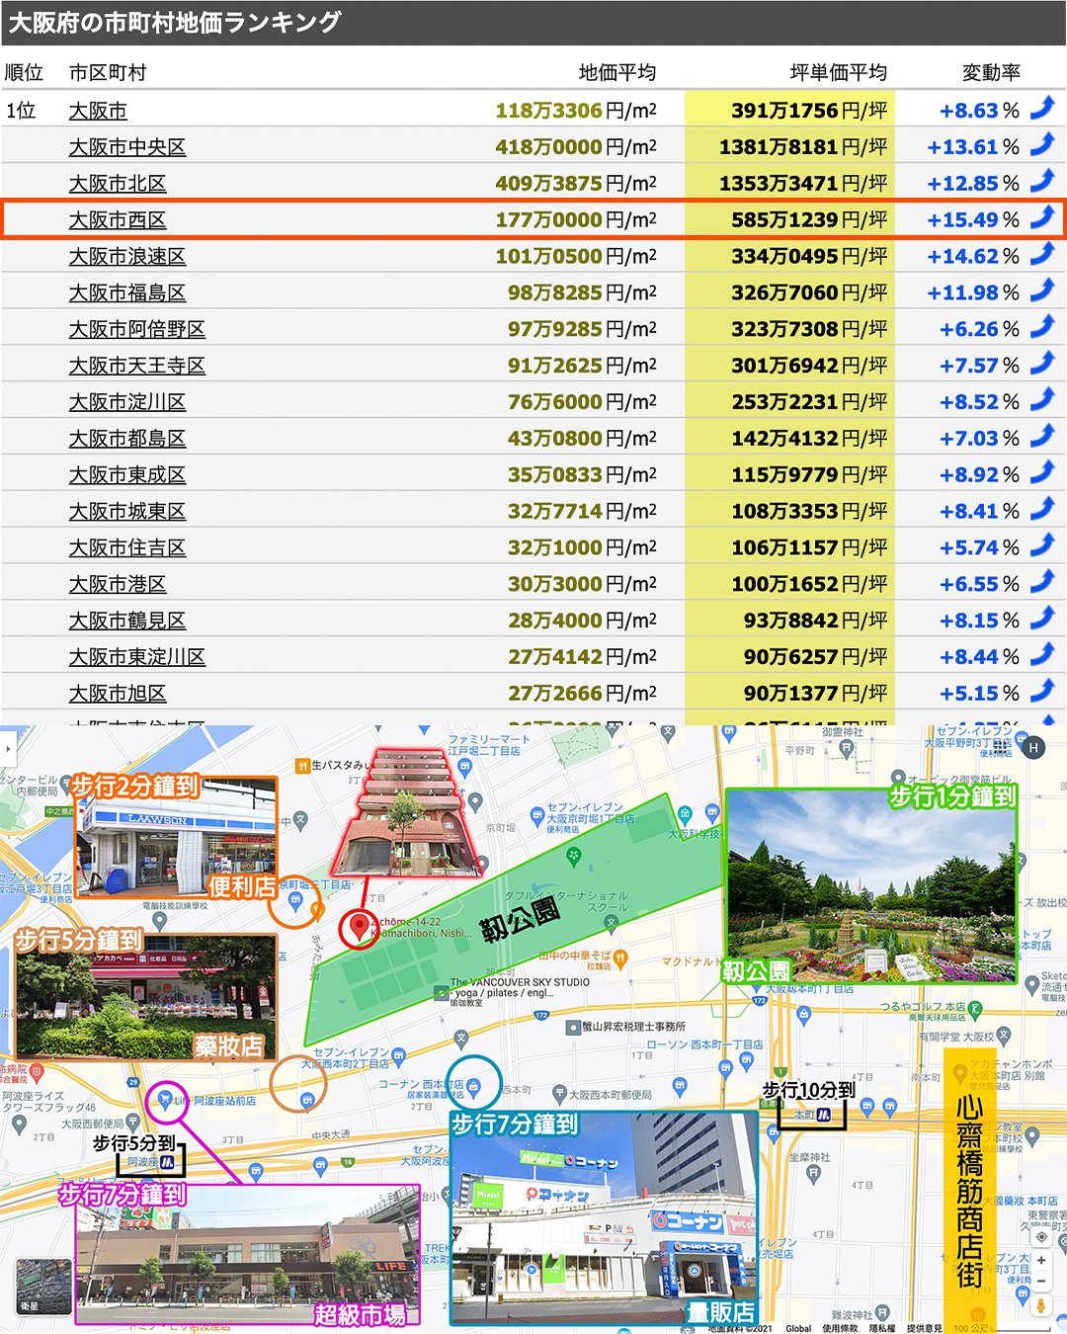Open the 大阪市中央区 link

click(x=126, y=147)
